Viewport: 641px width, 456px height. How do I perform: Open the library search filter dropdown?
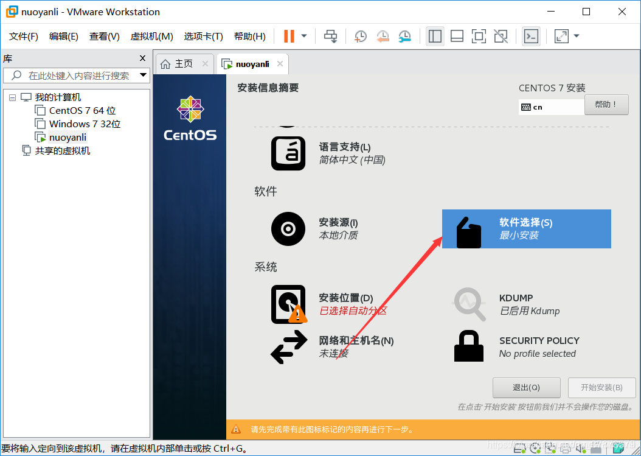click(143, 75)
